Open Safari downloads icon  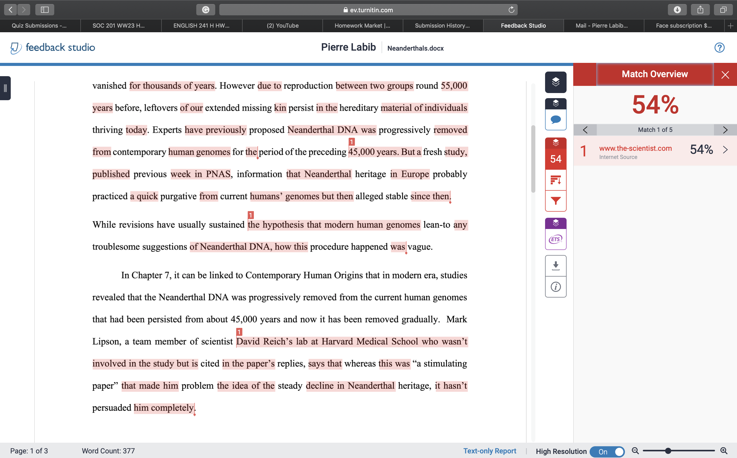677,10
